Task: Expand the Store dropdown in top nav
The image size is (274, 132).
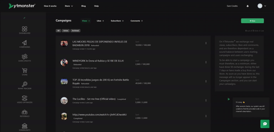Action: (x=69, y=6)
